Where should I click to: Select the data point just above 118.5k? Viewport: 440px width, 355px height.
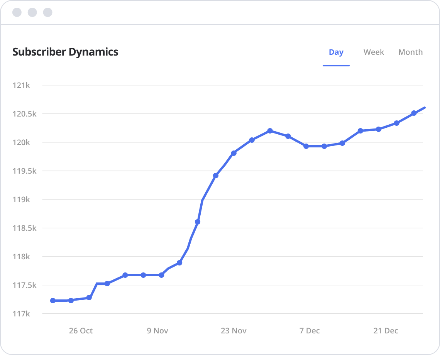tap(198, 222)
